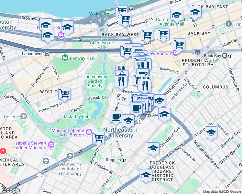Open the shopping cart marker below Back Bay label

pyautogui.click(x=179, y=45)
